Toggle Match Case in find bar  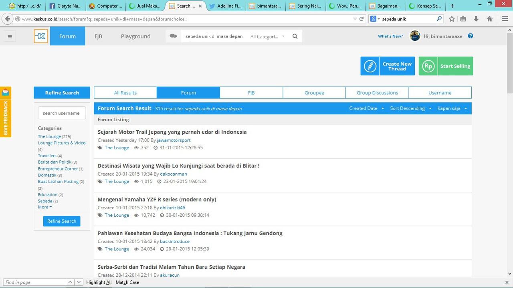point(127,282)
